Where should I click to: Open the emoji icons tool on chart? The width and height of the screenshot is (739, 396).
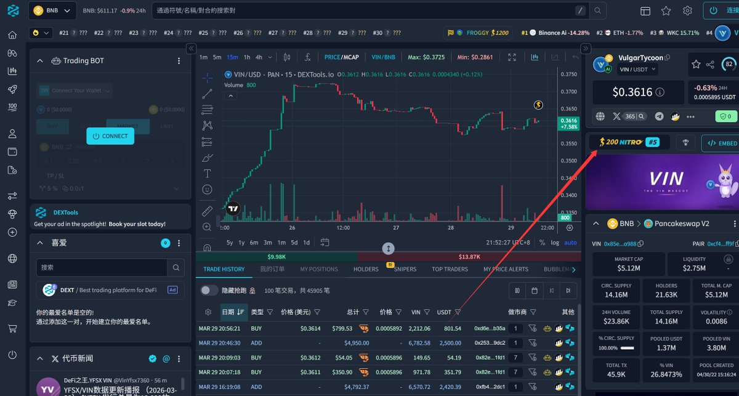click(x=208, y=190)
